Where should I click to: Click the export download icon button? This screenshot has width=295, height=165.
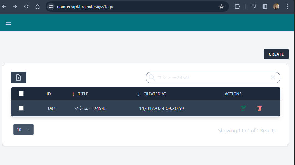tap(19, 78)
